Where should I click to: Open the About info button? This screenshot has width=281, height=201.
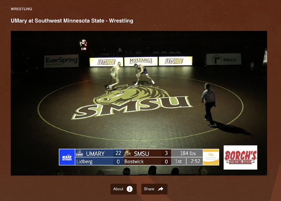pos(124,189)
